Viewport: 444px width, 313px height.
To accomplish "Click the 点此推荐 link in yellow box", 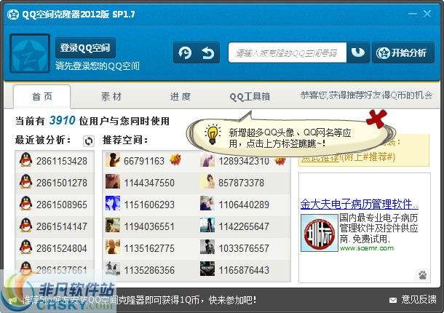I will pos(320,157).
